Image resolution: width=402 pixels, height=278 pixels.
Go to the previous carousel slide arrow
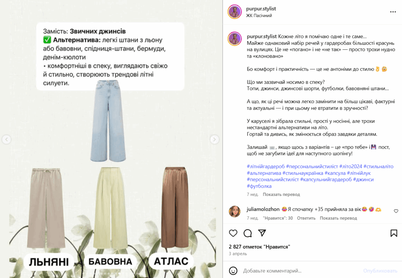point(6,139)
